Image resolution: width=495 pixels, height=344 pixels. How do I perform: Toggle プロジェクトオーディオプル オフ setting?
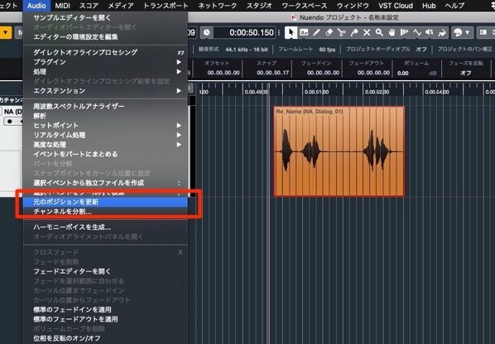coord(421,49)
